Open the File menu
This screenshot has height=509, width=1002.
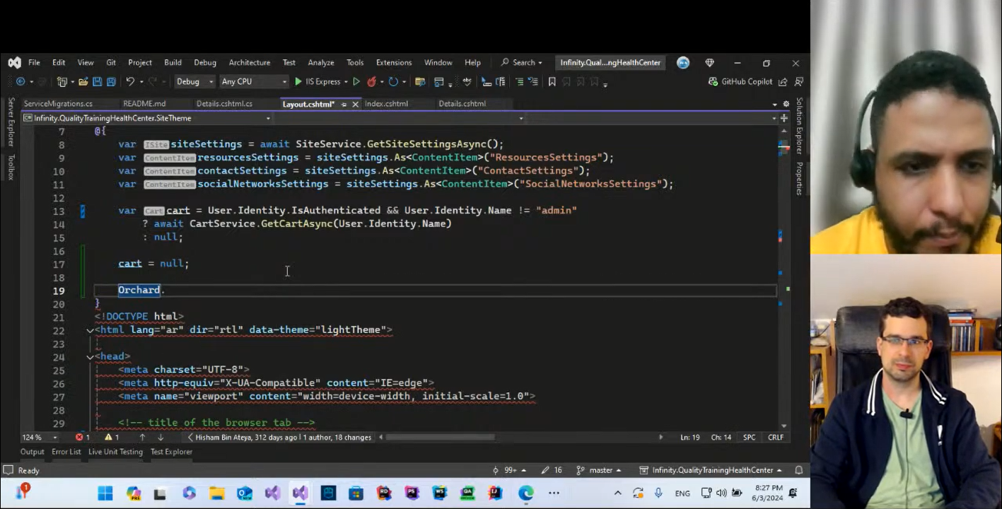34,63
